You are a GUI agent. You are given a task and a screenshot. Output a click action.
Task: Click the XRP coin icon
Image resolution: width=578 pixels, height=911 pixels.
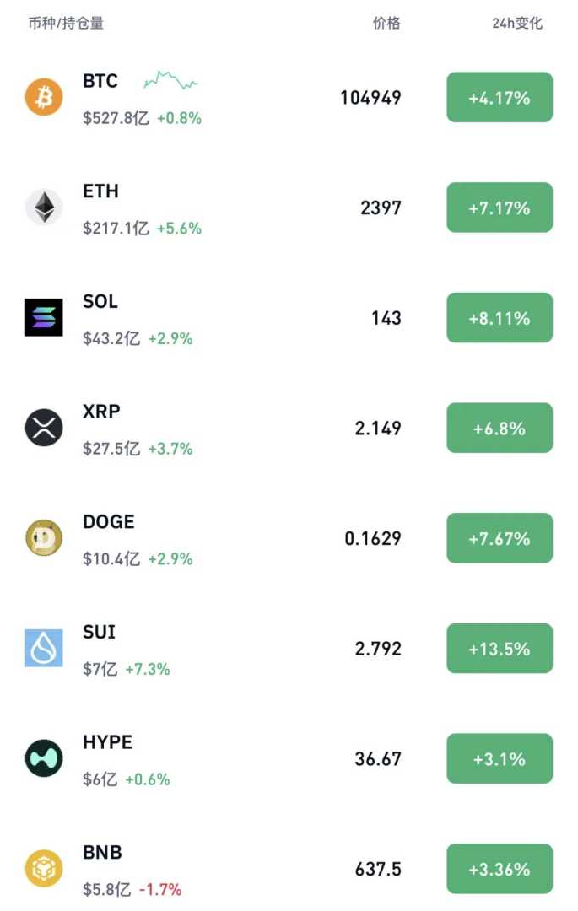(x=44, y=428)
